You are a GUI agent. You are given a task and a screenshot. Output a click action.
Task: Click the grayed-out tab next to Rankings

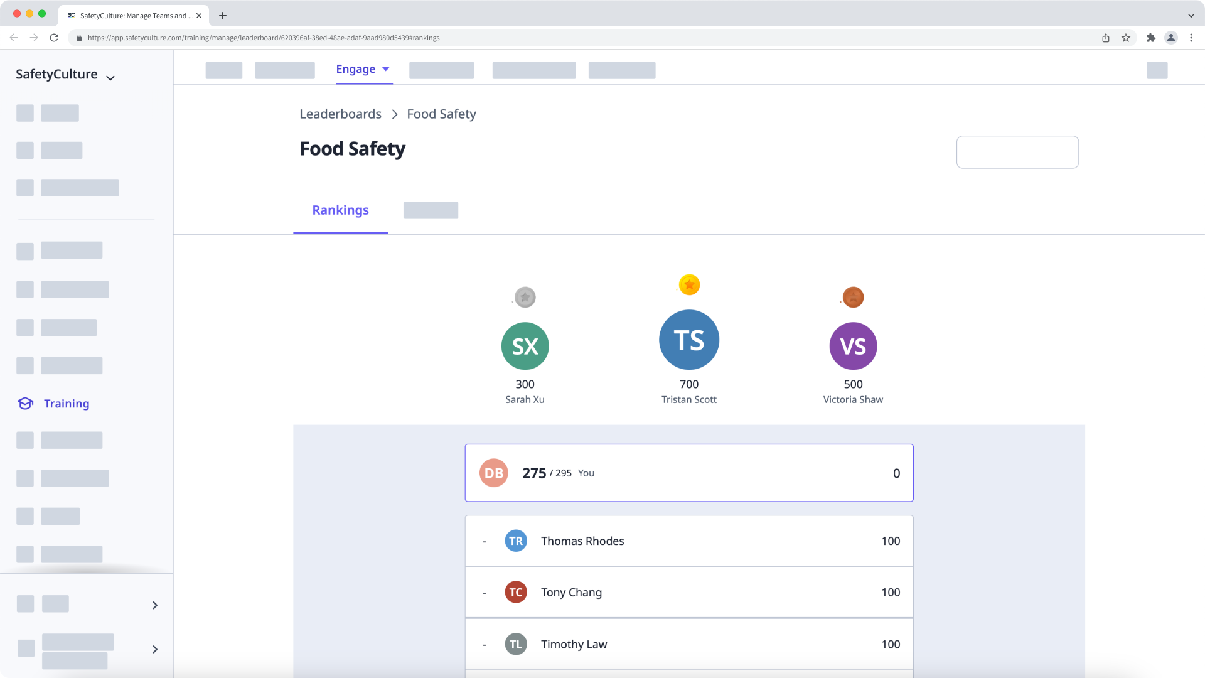coord(431,210)
